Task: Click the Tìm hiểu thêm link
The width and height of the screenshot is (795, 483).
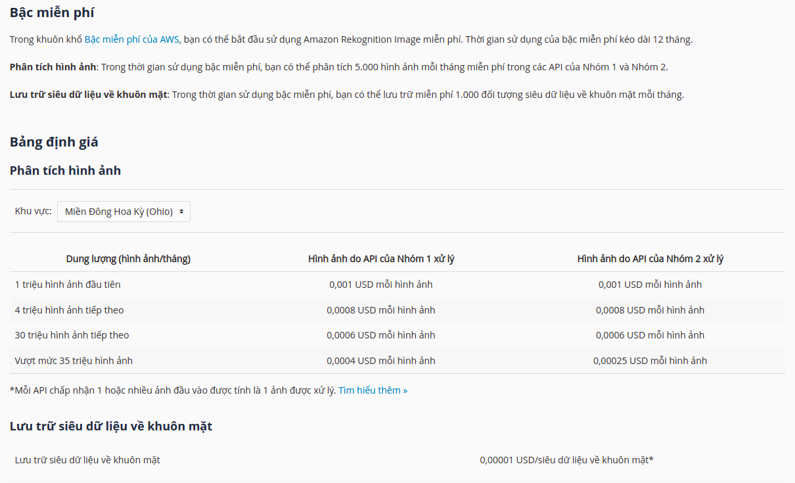Action: pos(373,390)
